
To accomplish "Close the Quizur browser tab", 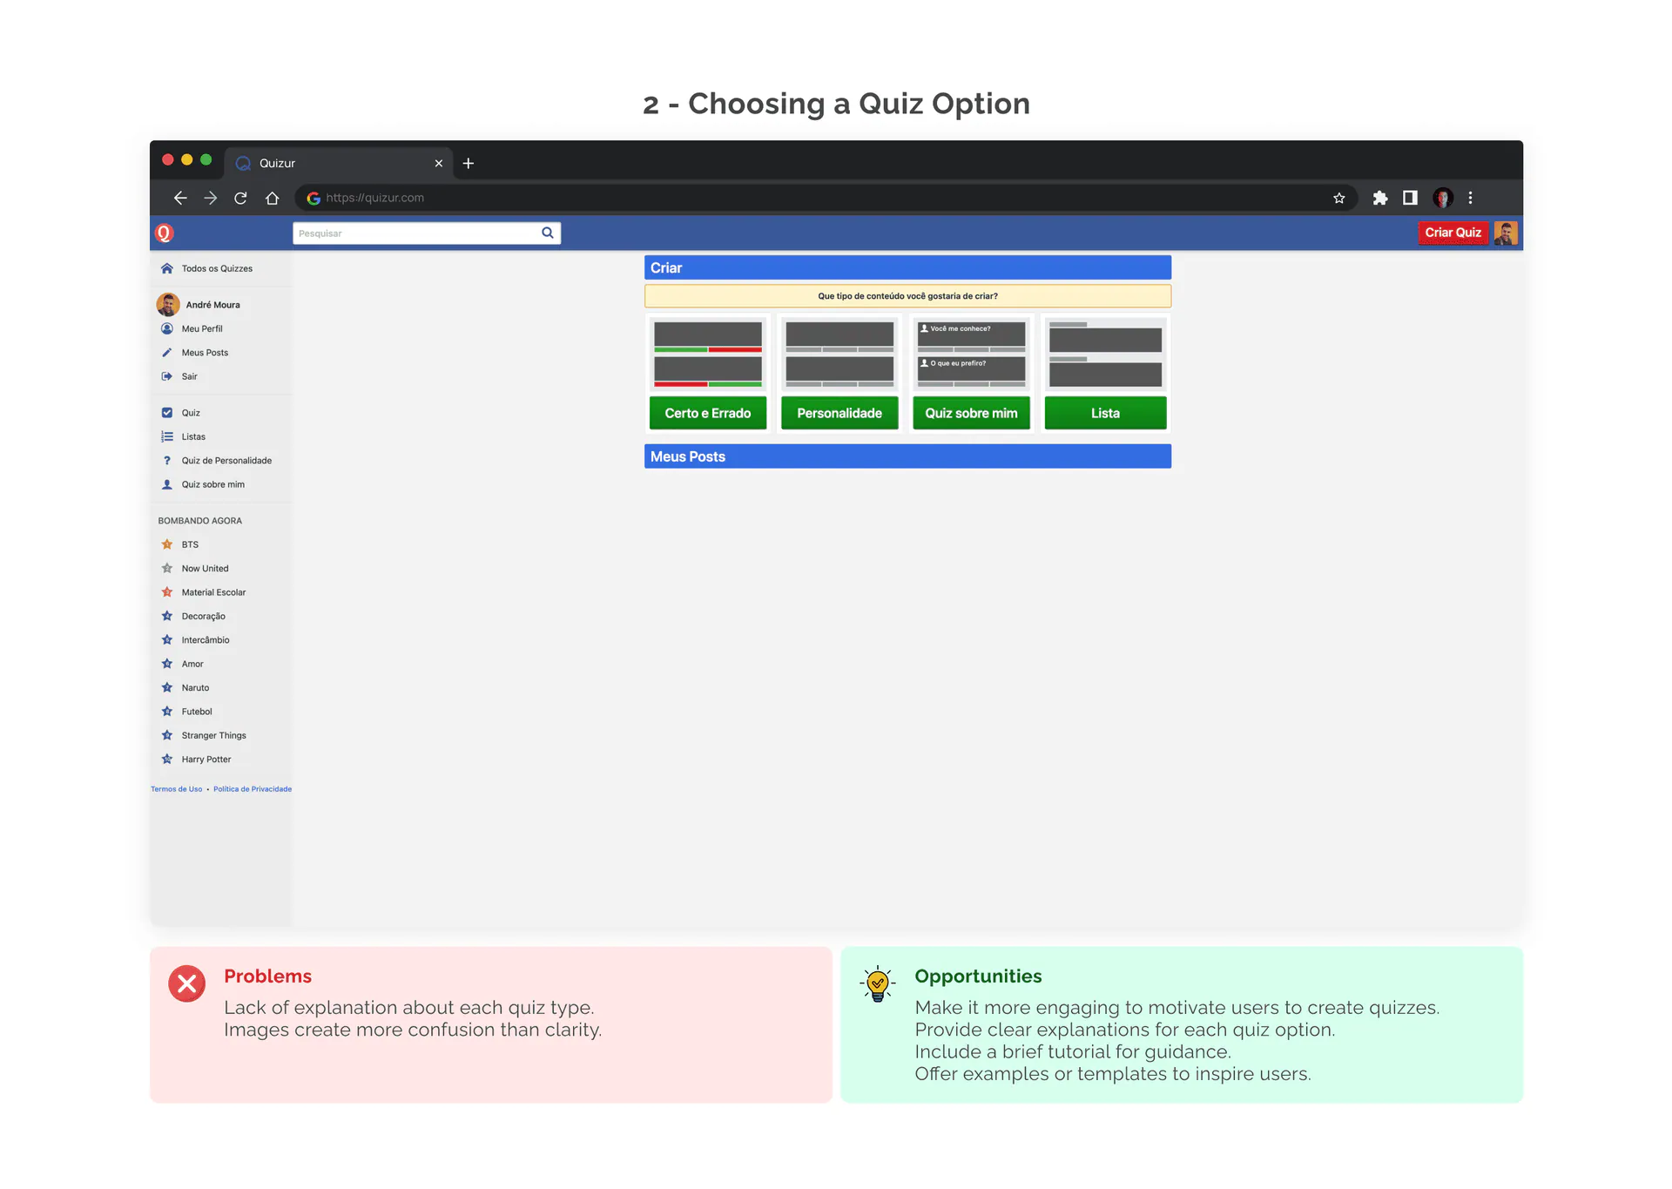I will point(439,163).
